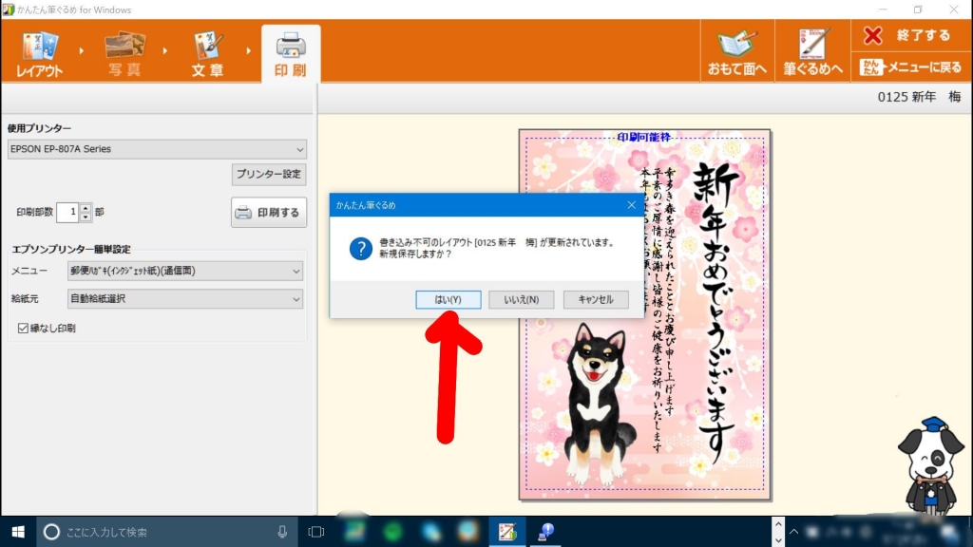Expand the 給紙元 dropdown
973x547 pixels.
[185, 299]
